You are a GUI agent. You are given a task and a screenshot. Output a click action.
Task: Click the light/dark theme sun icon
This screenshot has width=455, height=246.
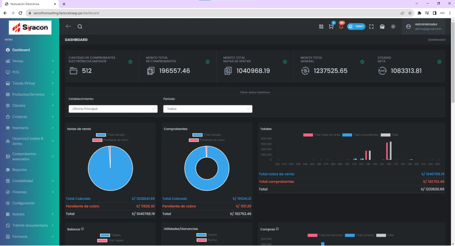tap(393, 27)
